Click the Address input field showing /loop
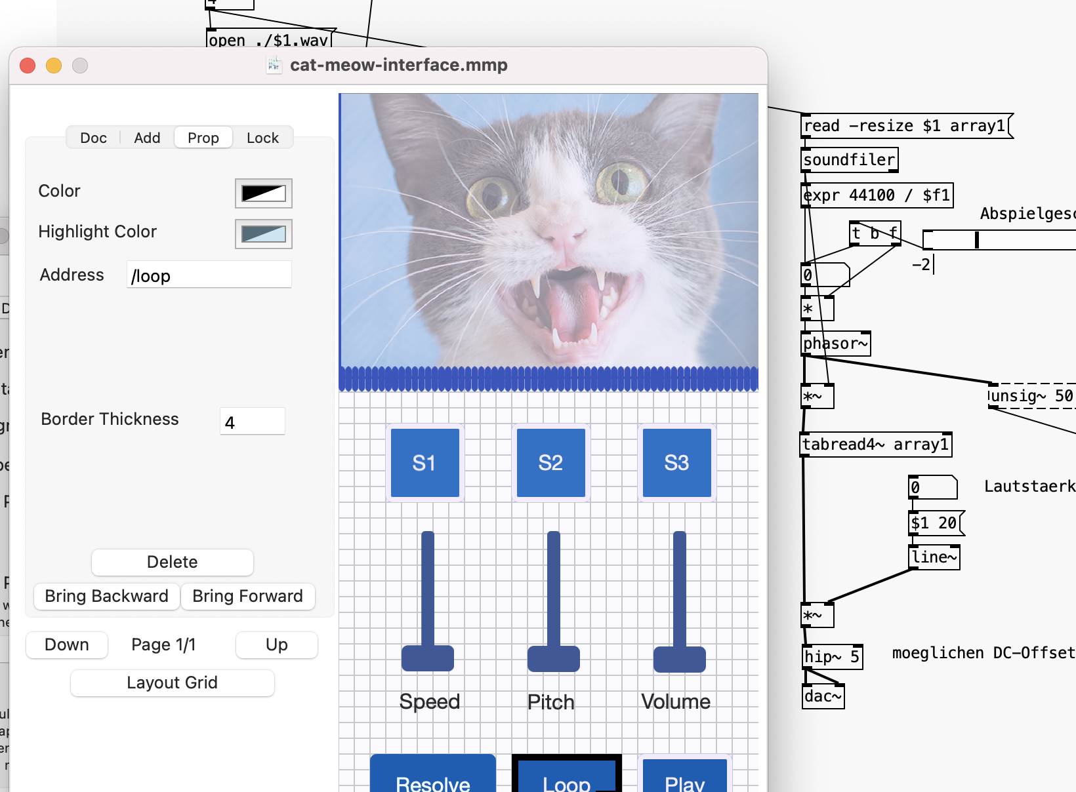This screenshot has height=792, width=1076. 209,275
